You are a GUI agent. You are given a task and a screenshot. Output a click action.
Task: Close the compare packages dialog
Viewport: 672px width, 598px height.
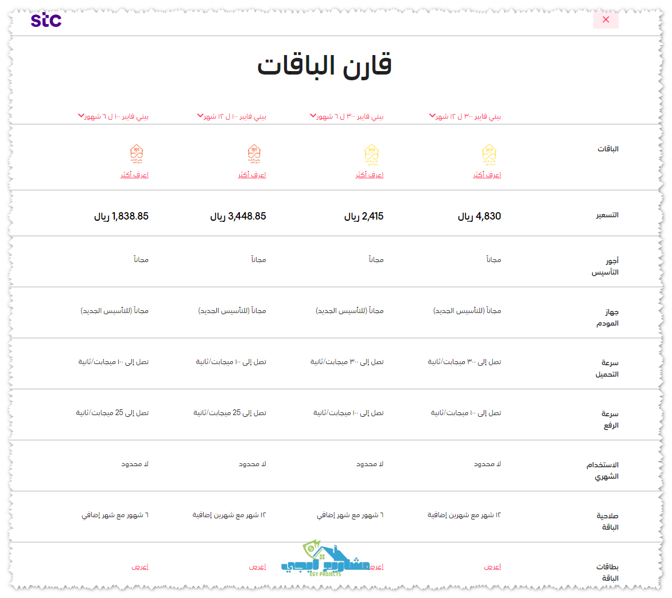(x=605, y=19)
